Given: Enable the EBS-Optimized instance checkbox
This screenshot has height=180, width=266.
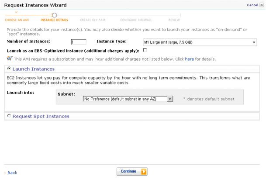Looking at the screenshot, I should point(145,50).
